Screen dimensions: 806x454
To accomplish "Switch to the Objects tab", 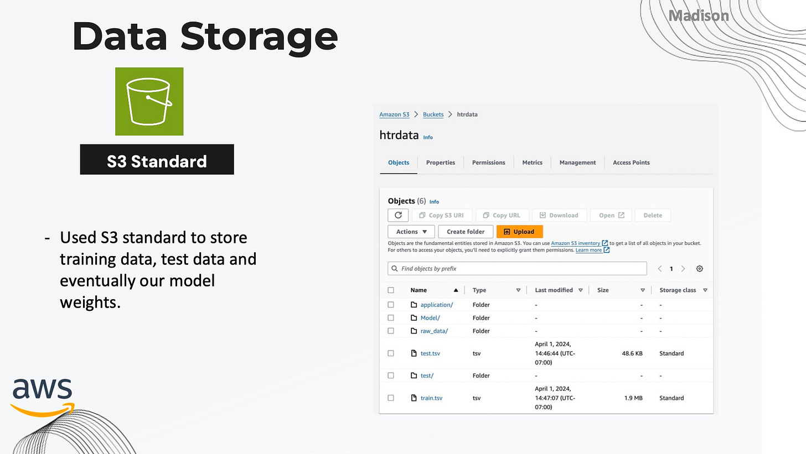I will pyautogui.click(x=399, y=163).
